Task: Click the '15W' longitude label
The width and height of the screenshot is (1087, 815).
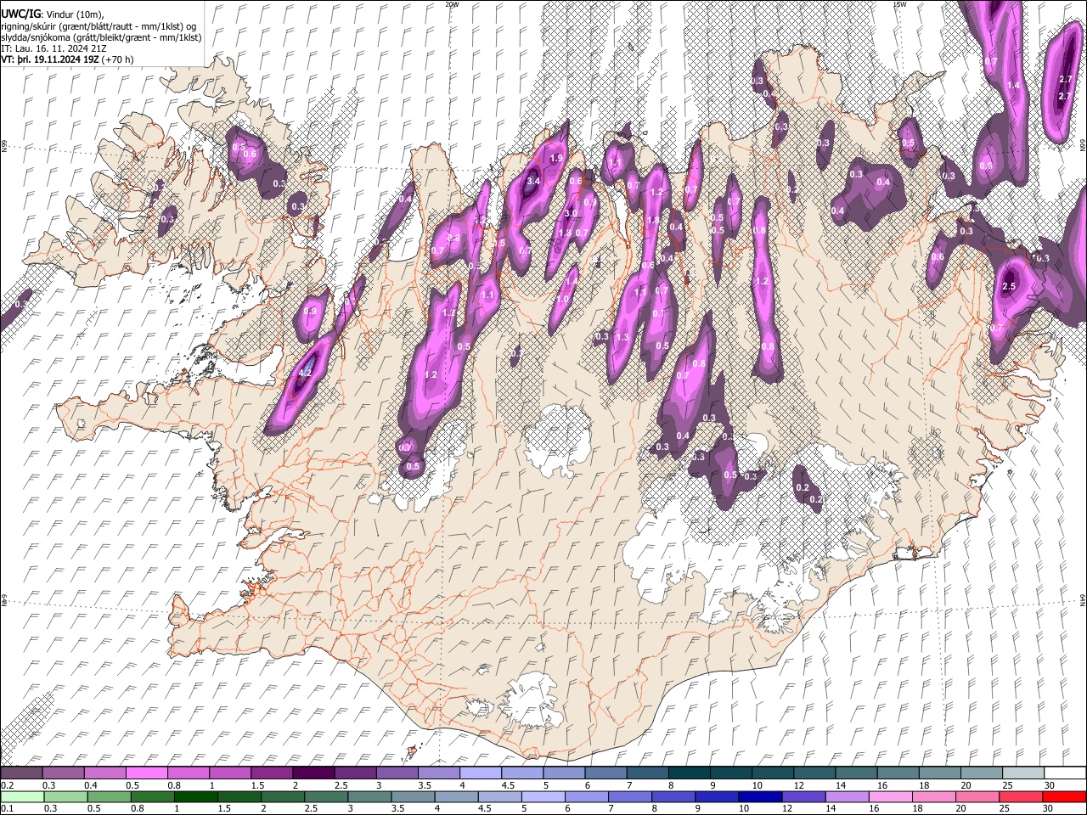Action: [x=899, y=4]
